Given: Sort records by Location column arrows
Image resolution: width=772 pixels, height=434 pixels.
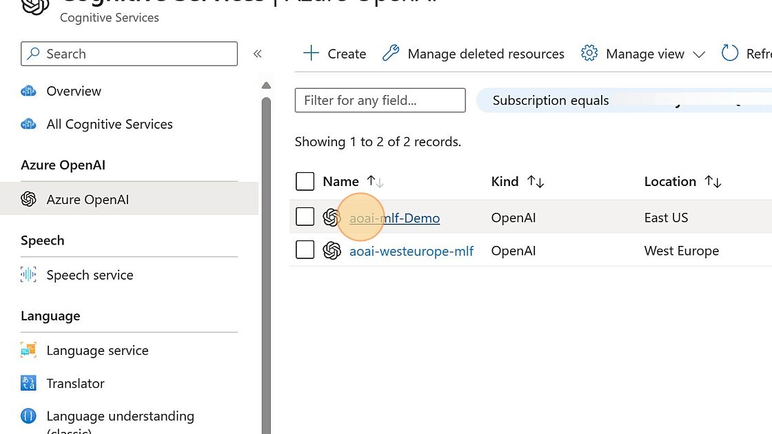Looking at the screenshot, I should (713, 182).
